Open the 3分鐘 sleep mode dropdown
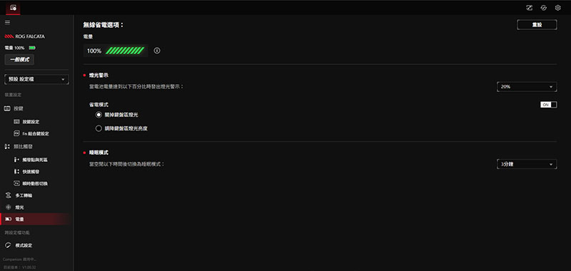This screenshot has height=271, width=571. [x=527, y=164]
